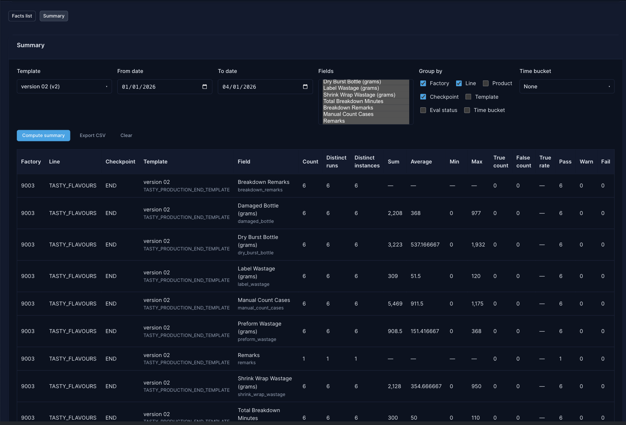Click the Compute summary button

click(x=43, y=136)
